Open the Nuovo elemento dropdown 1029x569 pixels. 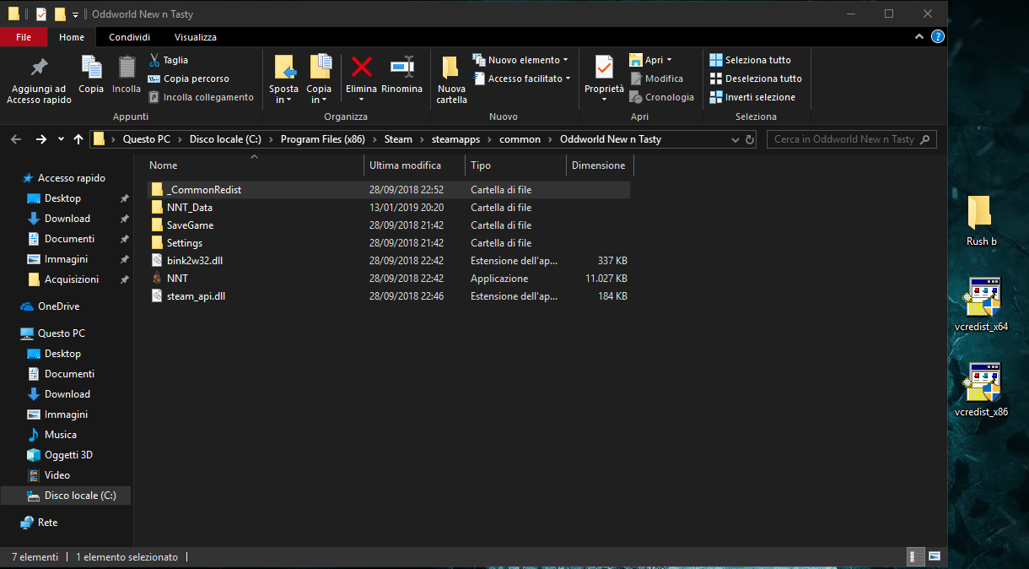(520, 60)
